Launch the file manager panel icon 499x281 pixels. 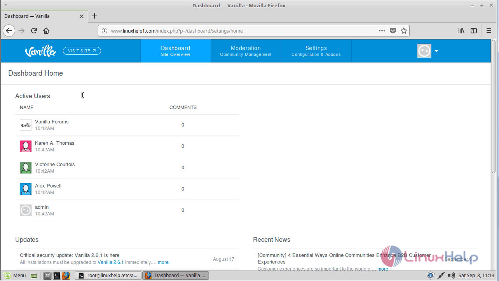pyautogui.click(x=47, y=276)
